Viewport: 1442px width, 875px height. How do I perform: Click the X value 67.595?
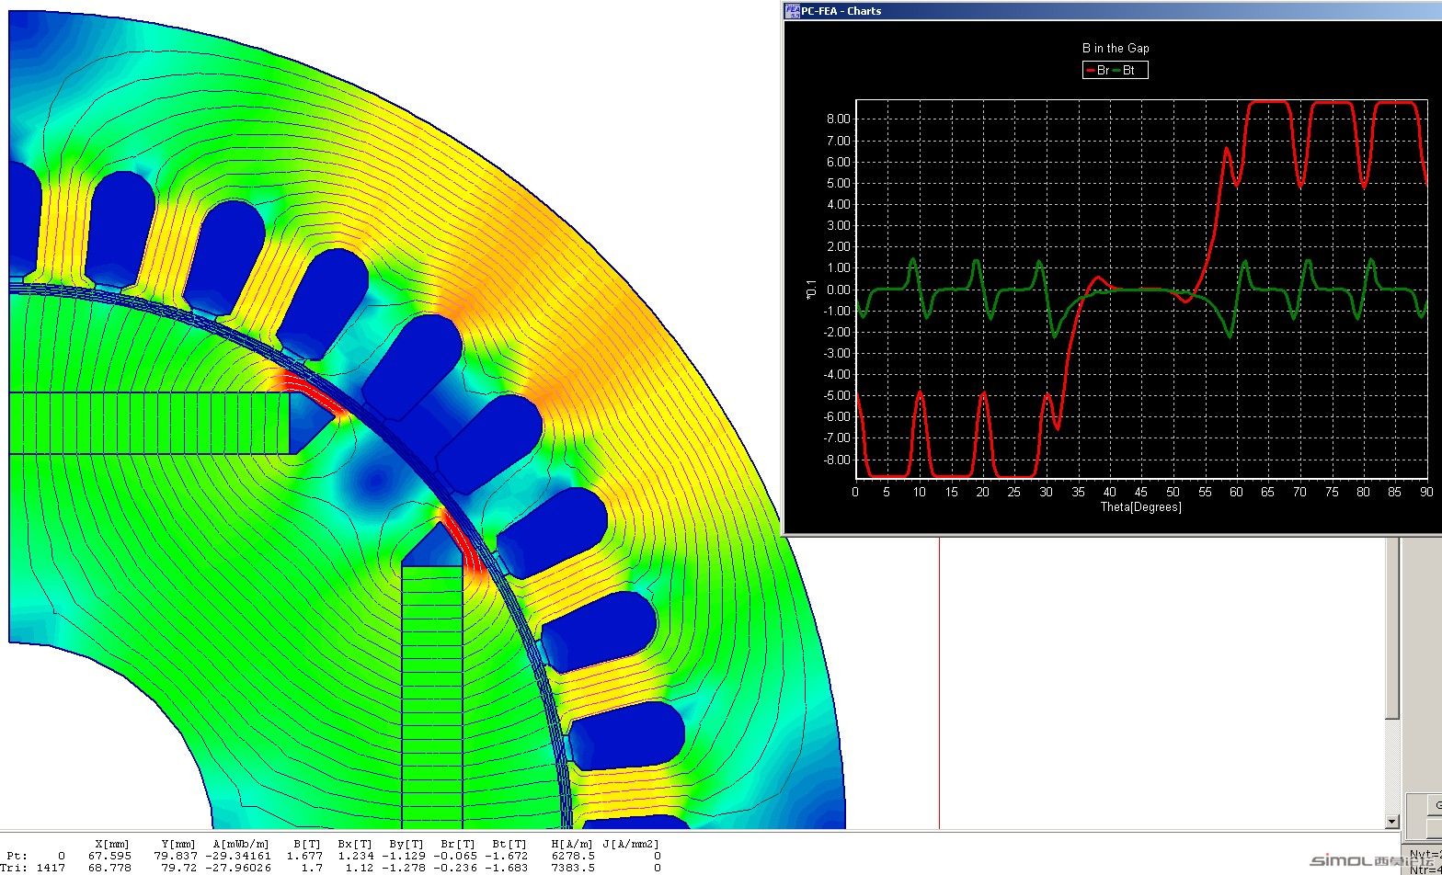click(x=109, y=856)
